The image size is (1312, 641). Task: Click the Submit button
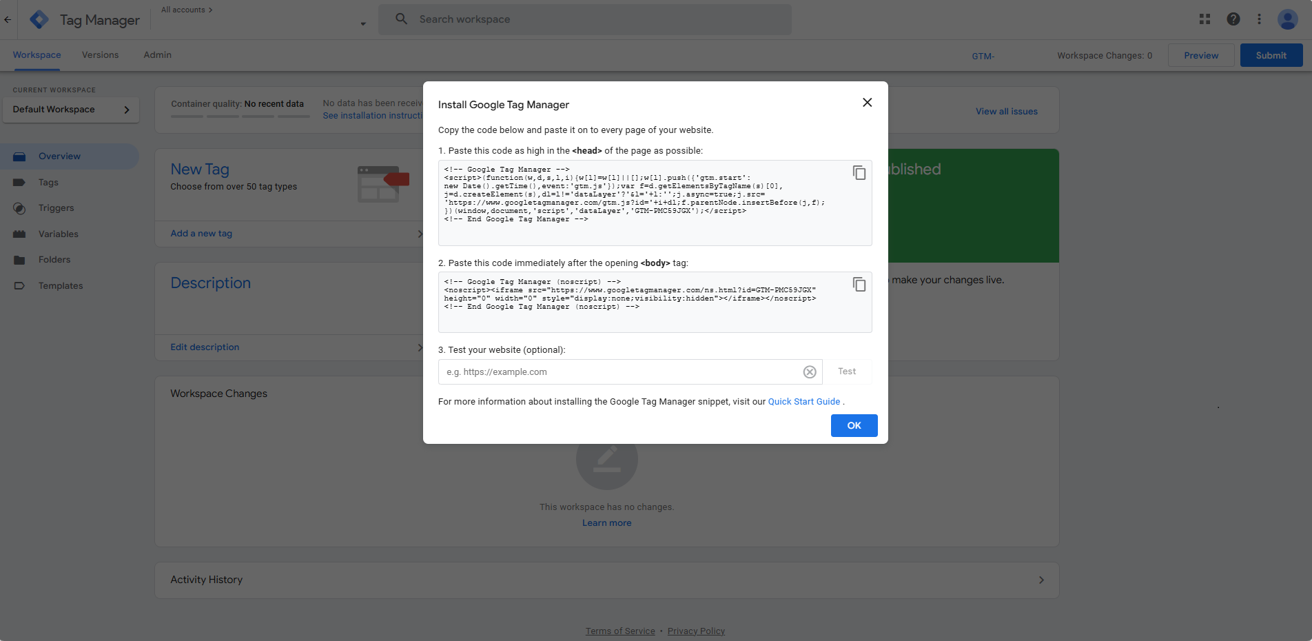pyautogui.click(x=1271, y=55)
